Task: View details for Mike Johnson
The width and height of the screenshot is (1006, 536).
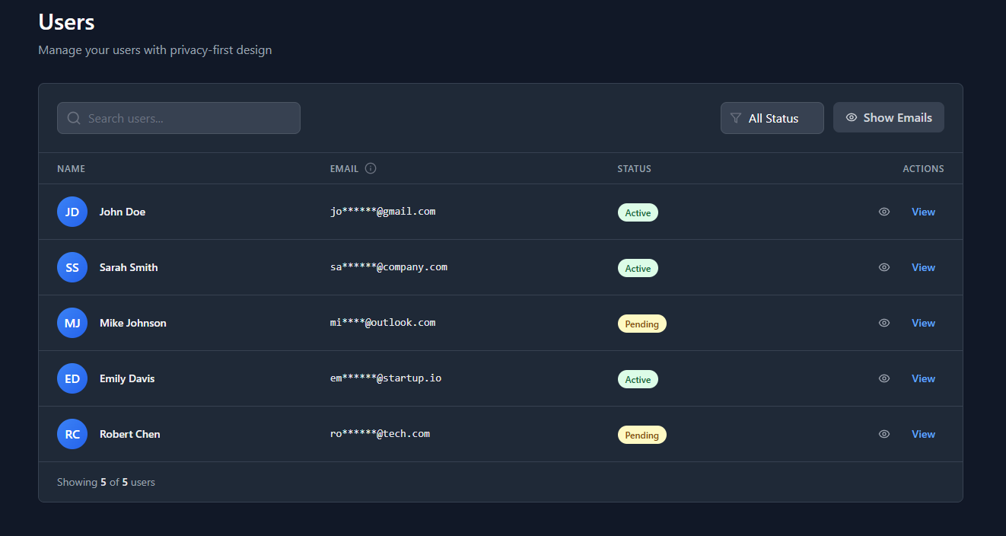Action: [923, 323]
